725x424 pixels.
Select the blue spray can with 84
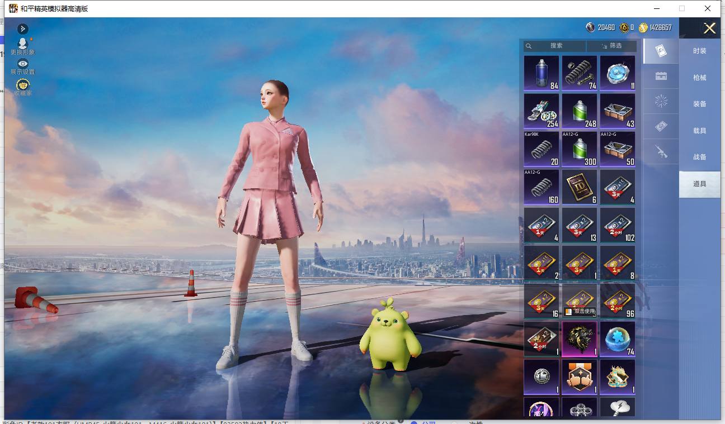pyautogui.click(x=542, y=73)
